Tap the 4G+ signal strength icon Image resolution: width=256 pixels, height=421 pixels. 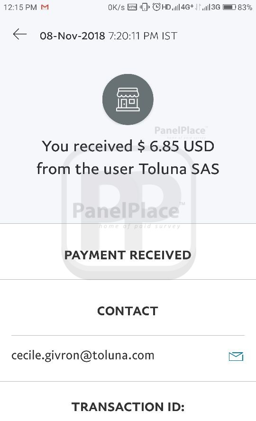click(183, 7)
